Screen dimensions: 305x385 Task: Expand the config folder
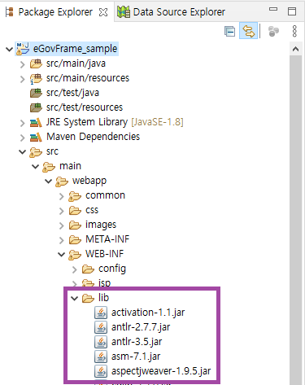[x=75, y=269]
